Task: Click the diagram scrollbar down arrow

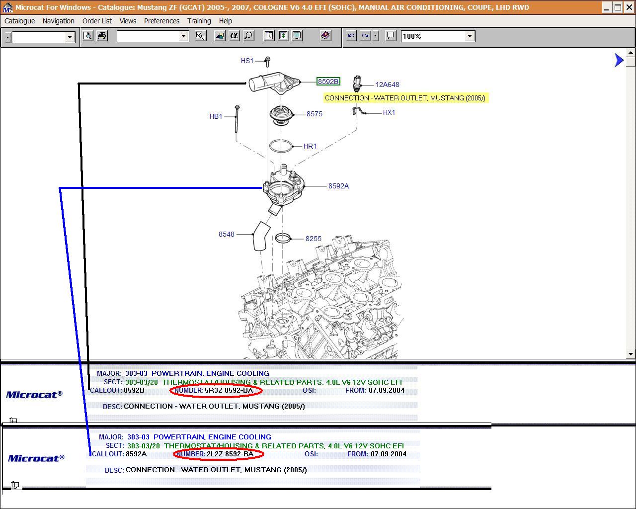Action: [631, 354]
